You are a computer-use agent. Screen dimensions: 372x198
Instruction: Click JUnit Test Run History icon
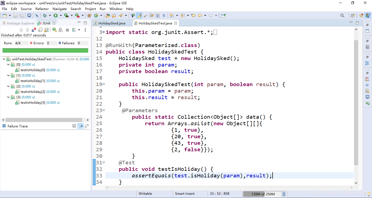(x=74, y=30)
